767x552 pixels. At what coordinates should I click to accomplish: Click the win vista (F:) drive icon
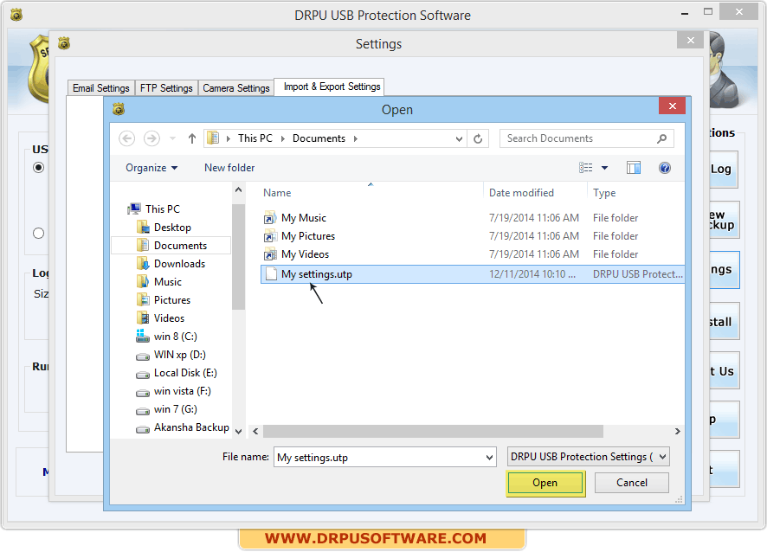tap(143, 393)
